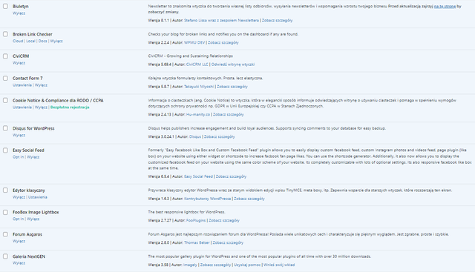
Task: Click Bezpłatna rejestracja link
Action: point(70,107)
